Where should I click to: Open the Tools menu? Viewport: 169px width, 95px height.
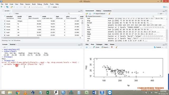point(52,4)
